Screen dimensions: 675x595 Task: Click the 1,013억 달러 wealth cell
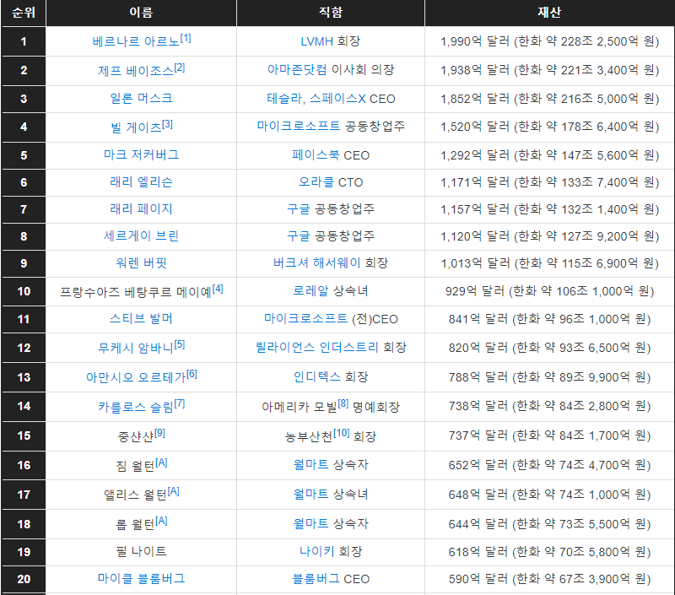(550, 263)
